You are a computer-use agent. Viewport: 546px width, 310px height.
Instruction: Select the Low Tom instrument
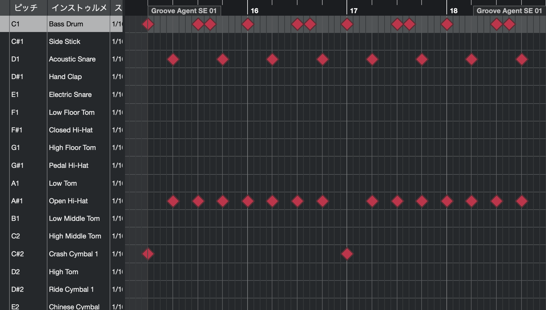click(63, 183)
